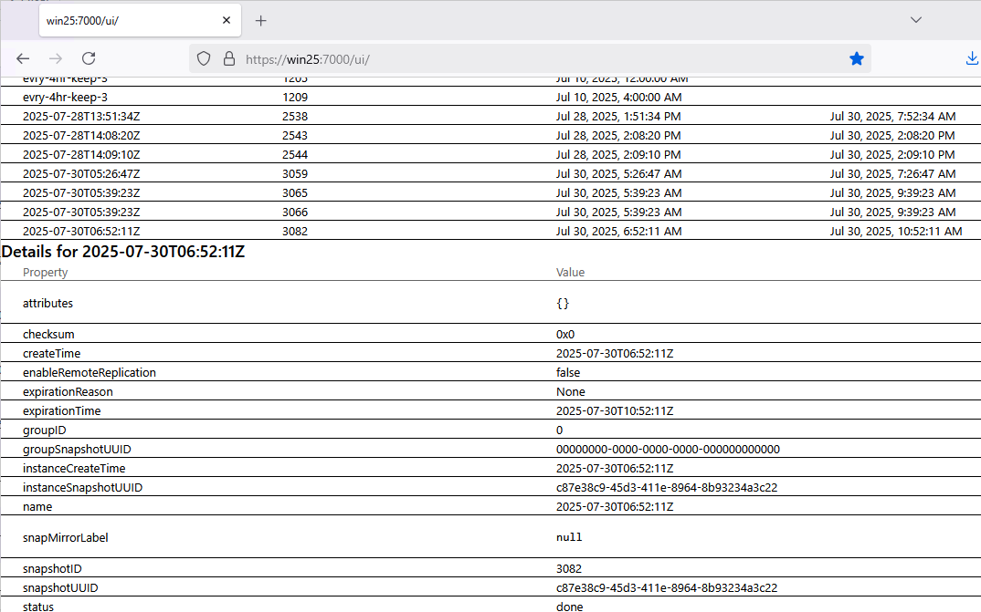This screenshot has height=612, width=981.
Task: Click expirationTime value 2025-07-30T10:52:11Z
Action: (615, 411)
